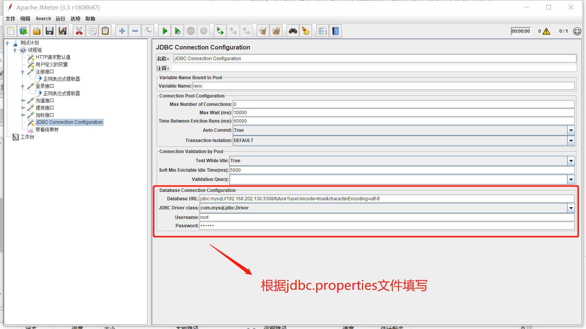This screenshot has width=586, height=329.
Task: Reset search with yellow broom icon
Action: tap(306, 31)
